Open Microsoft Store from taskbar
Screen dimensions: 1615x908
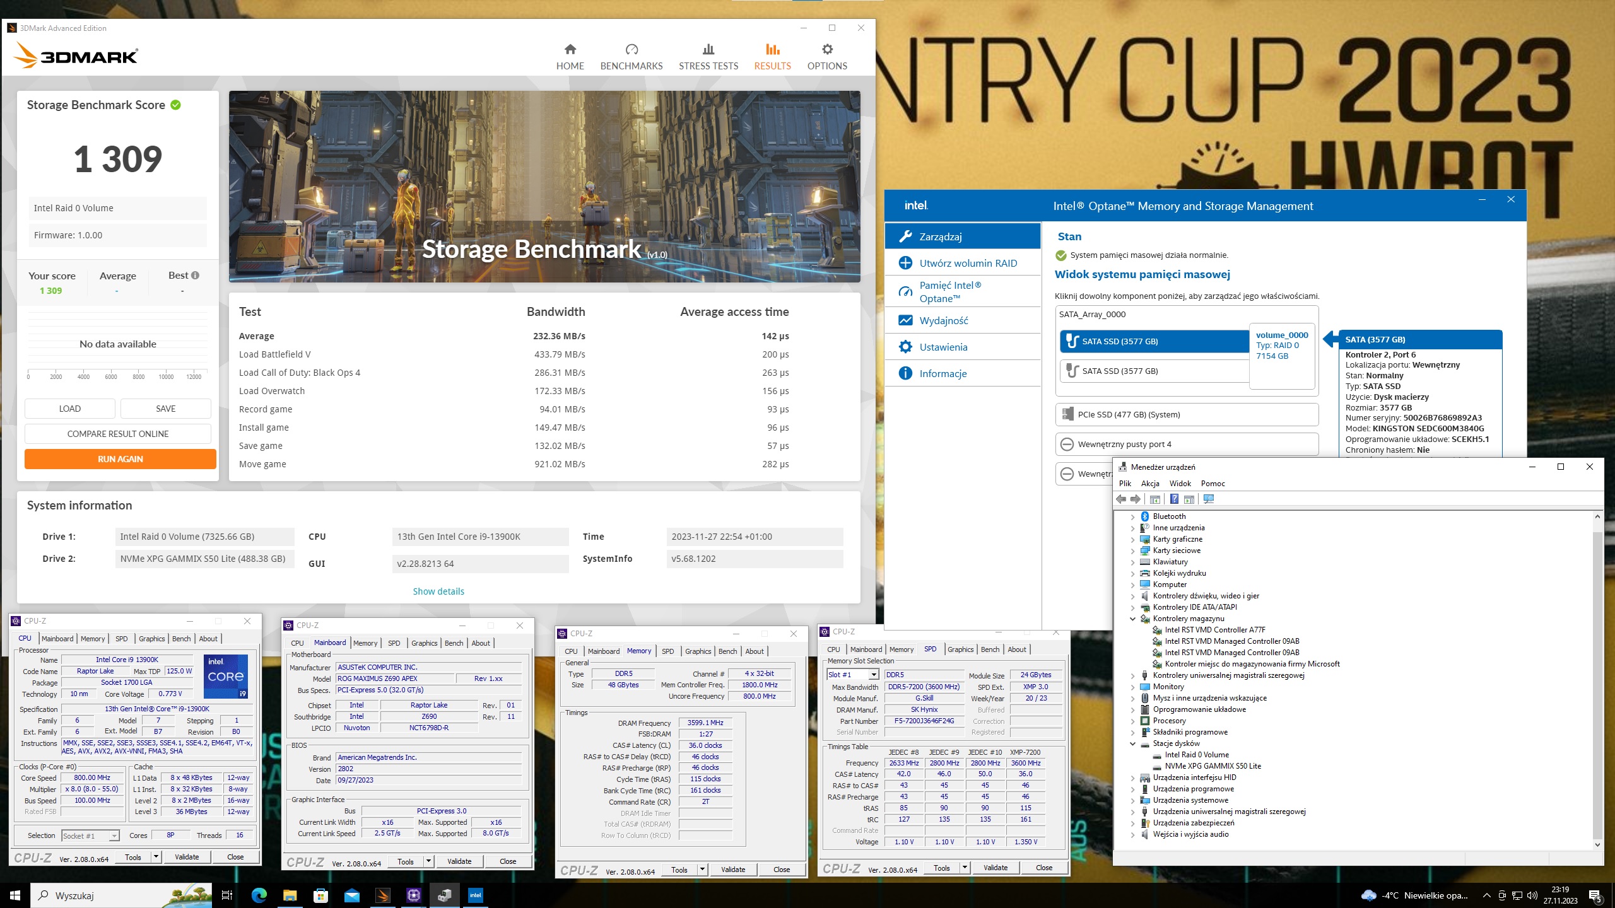pos(320,895)
